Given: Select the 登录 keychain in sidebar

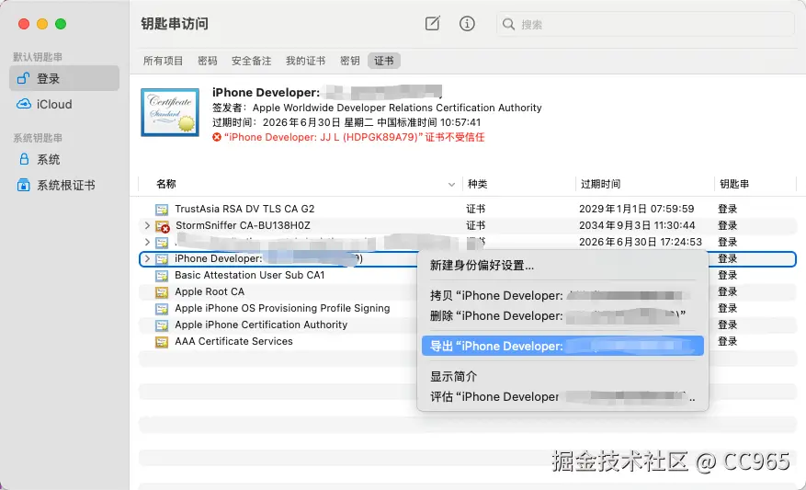Looking at the screenshot, I should [x=64, y=78].
